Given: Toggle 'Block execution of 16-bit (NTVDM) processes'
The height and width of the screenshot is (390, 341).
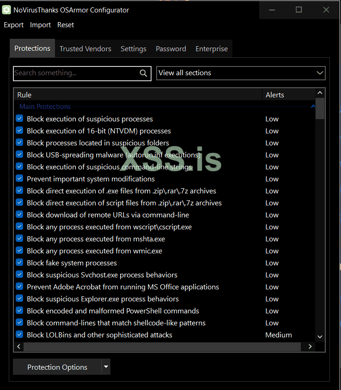Looking at the screenshot, I should (19, 130).
